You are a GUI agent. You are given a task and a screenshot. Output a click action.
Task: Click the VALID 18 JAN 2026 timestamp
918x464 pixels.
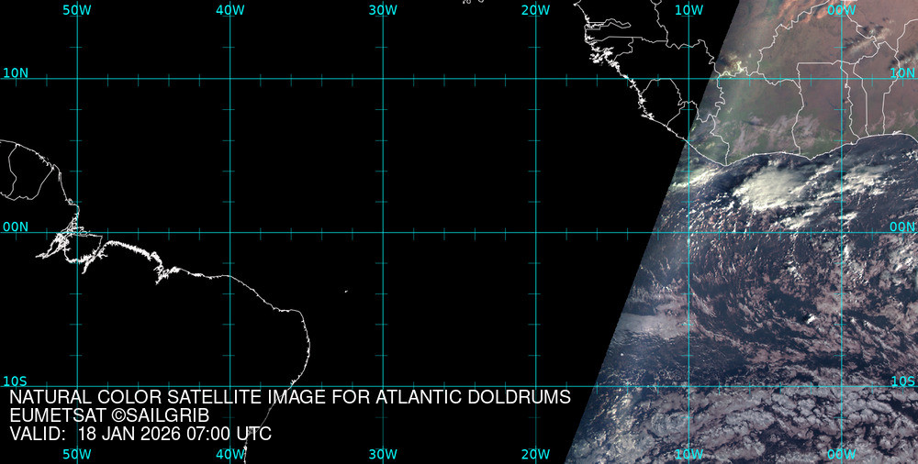click(140, 434)
